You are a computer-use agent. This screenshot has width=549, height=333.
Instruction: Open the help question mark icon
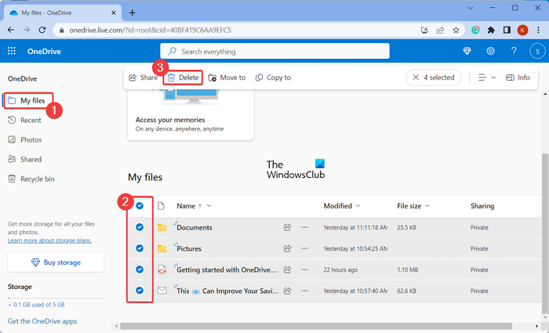(x=514, y=51)
